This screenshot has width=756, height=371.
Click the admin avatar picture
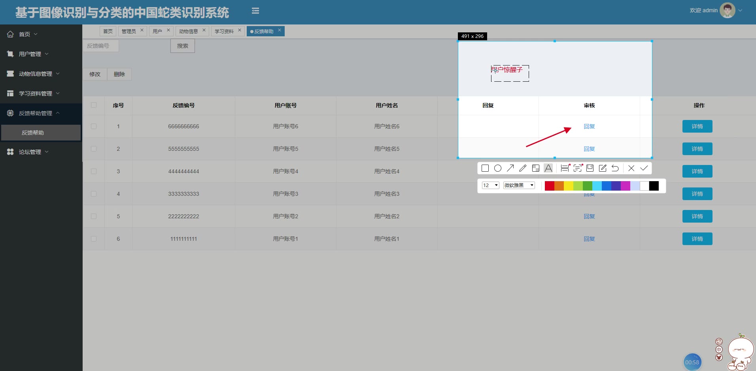728,10
